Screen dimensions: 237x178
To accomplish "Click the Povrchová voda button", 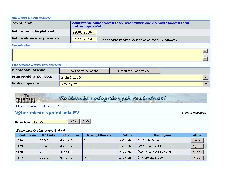I will tap(84, 71).
